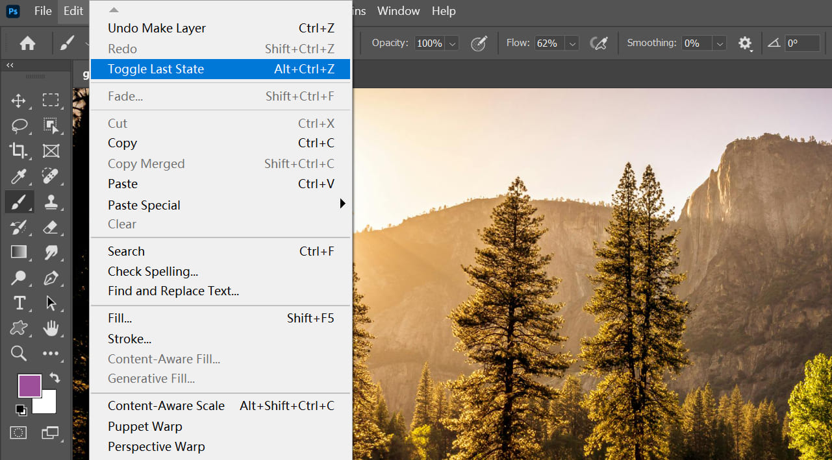Enable pen pressure control for Flow
The height and width of the screenshot is (460, 832).
click(x=598, y=43)
